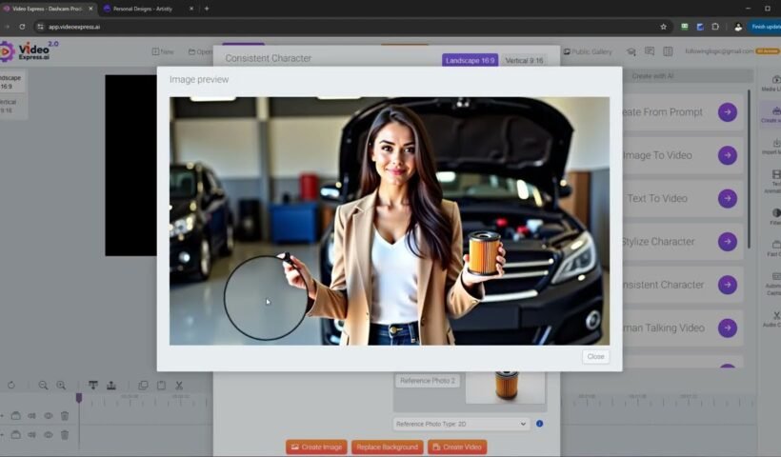Reload the page in browser
The height and width of the screenshot is (457, 781).
click(x=22, y=27)
